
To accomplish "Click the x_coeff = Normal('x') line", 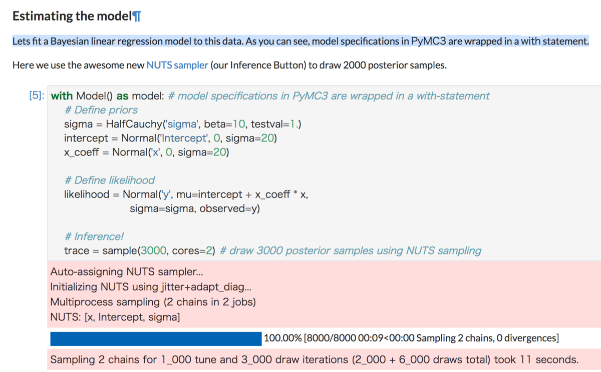I will tap(146, 152).
